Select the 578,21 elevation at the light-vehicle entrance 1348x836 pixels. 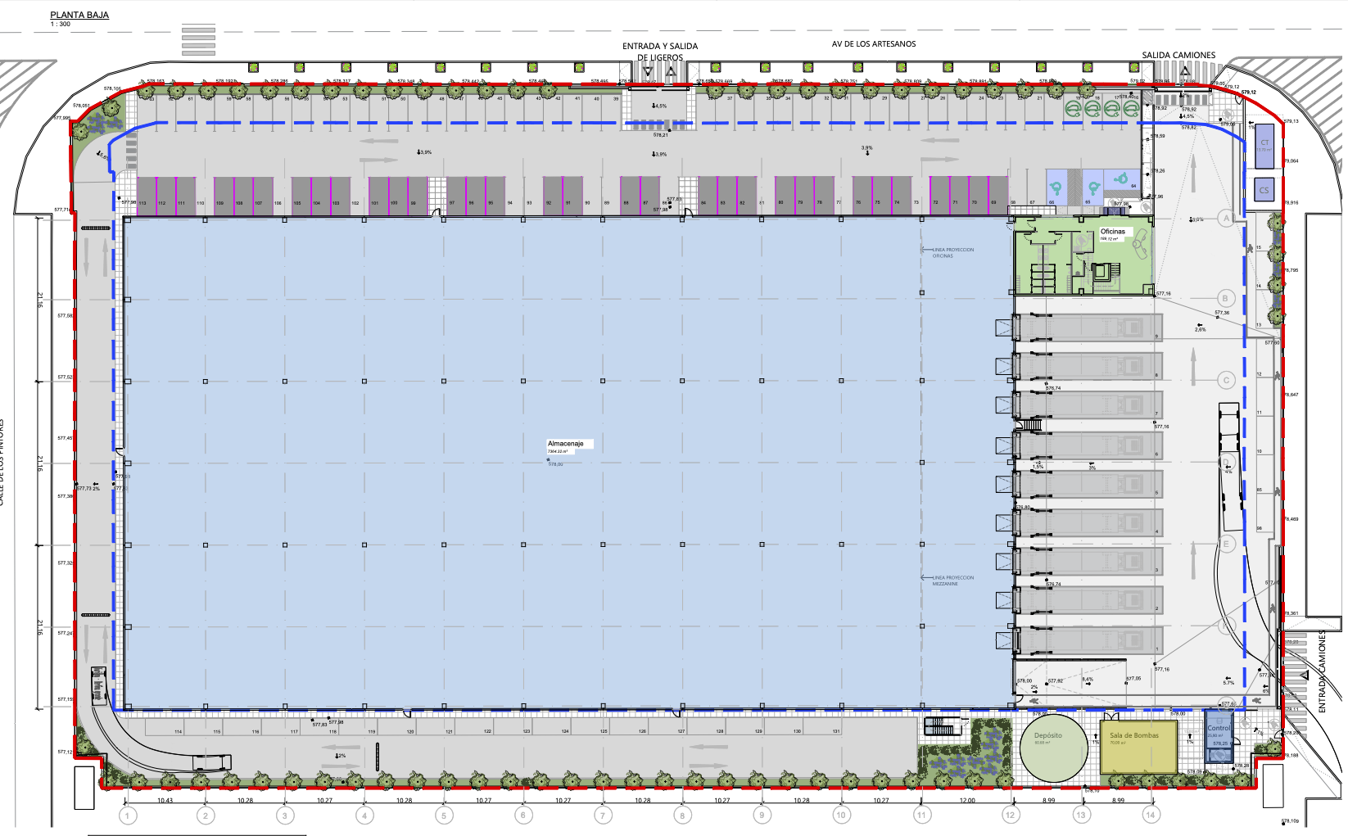click(x=660, y=135)
